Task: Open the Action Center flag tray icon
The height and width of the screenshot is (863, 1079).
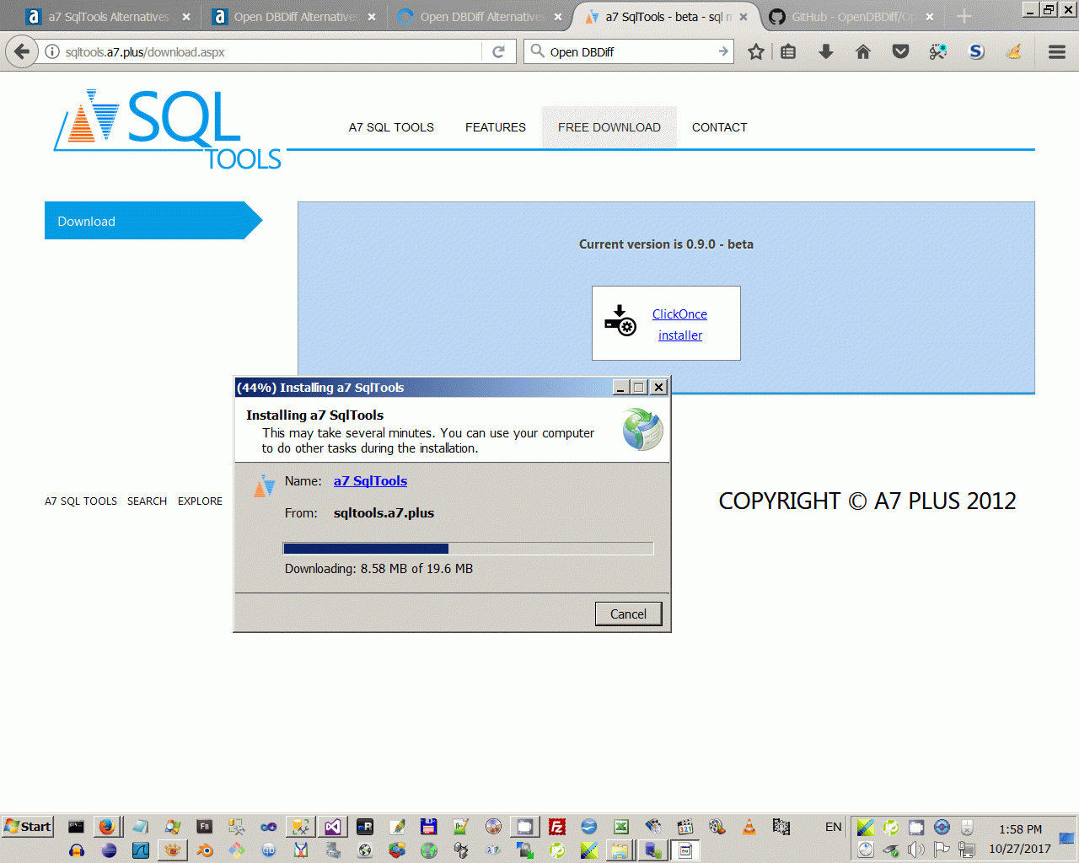Action: point(942,850)
